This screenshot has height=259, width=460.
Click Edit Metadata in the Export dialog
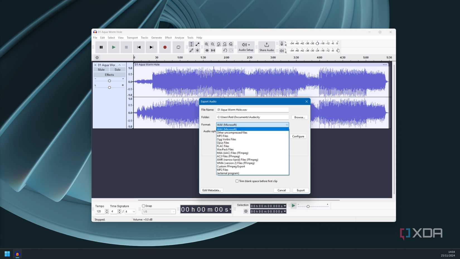pyautogui.click(x=211, y=190)
